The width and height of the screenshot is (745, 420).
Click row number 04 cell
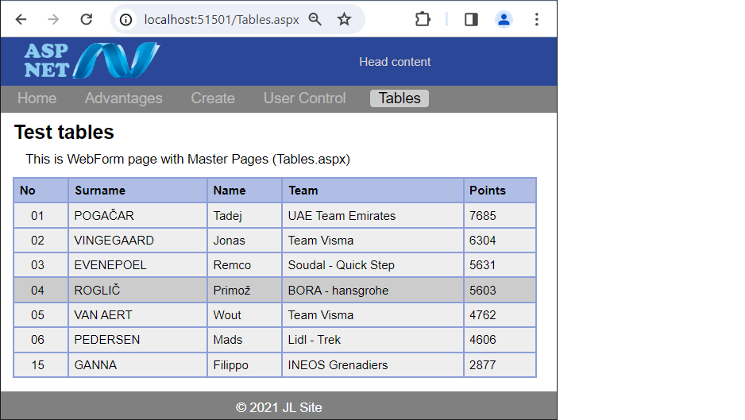(x=41, y=291)
